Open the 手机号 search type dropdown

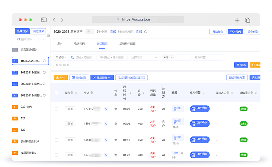click(61, 57)
